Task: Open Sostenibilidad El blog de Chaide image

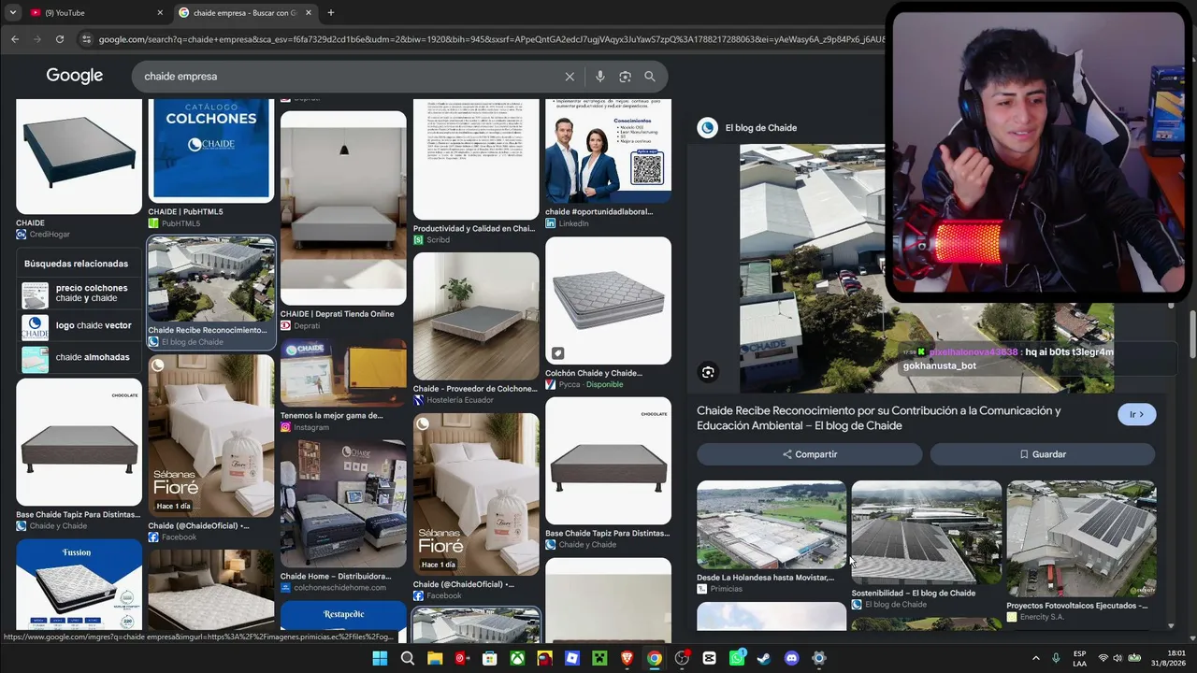Action: 926,532
